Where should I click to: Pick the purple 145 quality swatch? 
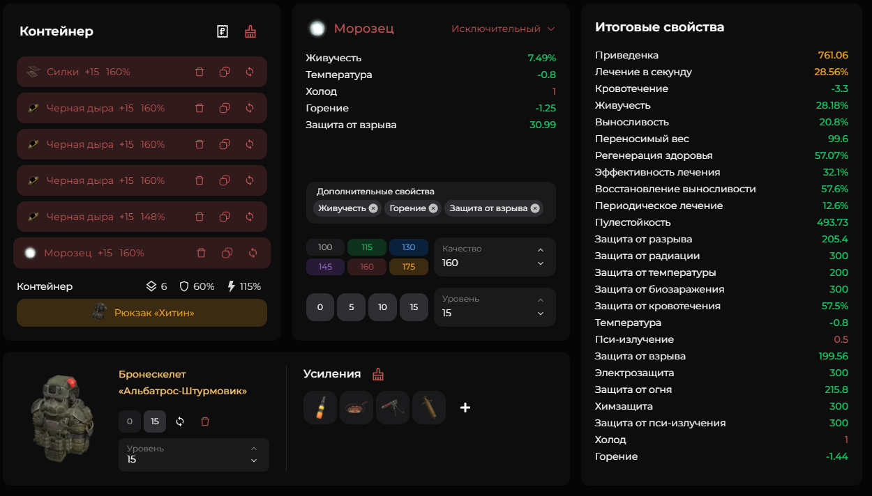point(325,267)
